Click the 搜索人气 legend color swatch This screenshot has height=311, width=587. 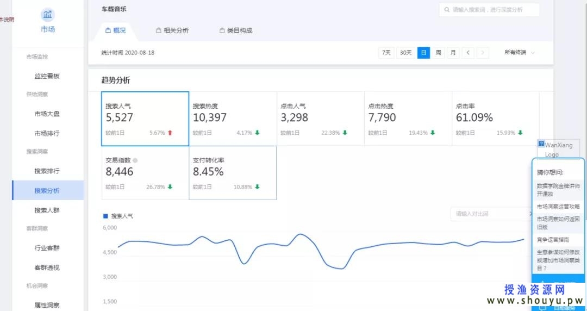pyautogui.click(x=105, y=216)
